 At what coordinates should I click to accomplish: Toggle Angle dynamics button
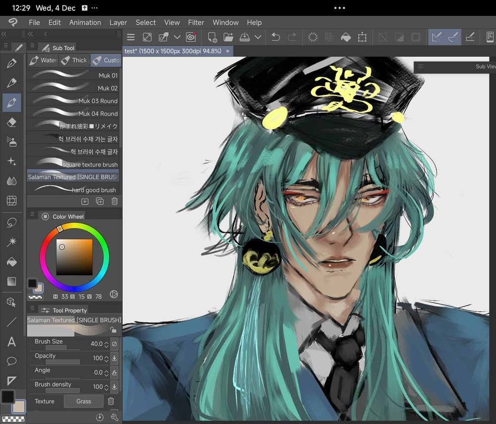(115, 372)
